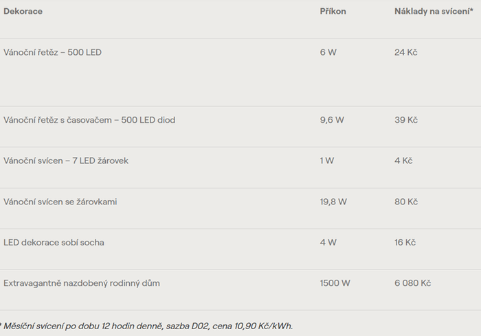Click the 16 Kč cost cell
Screen dimensions: 481x336
click(405, 242)
